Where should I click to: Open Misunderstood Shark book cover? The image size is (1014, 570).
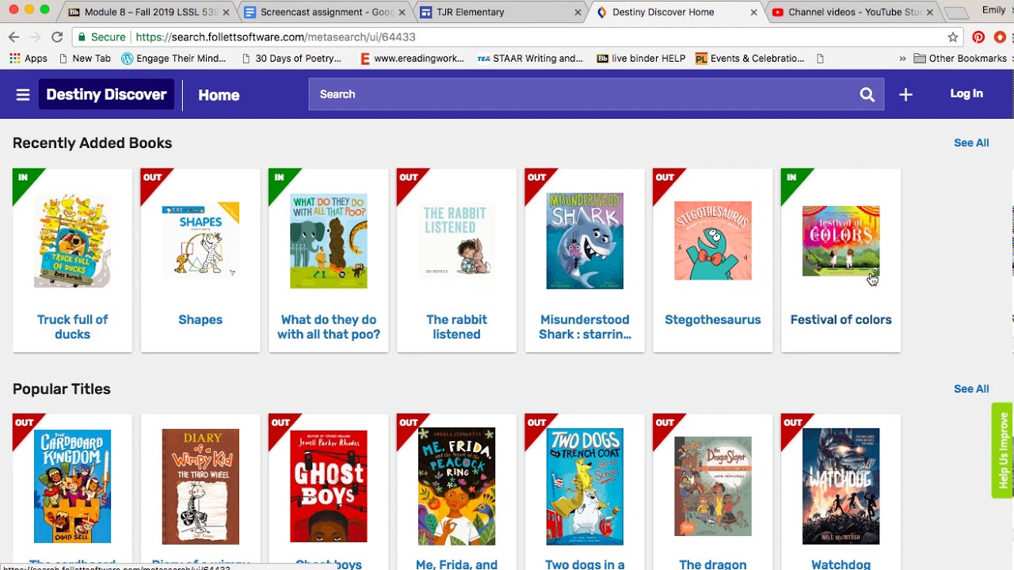(585, 241)
